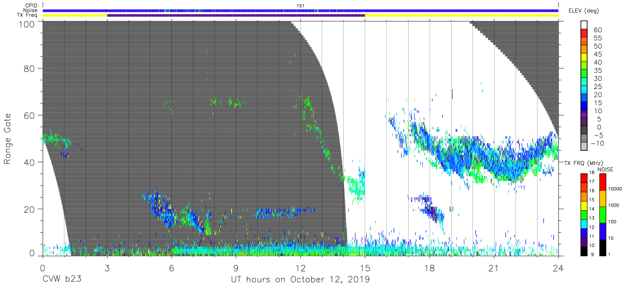Screen dimensions: 628x290
Task: Click the x-axis tick label '6'
Action: click(171, 268)
